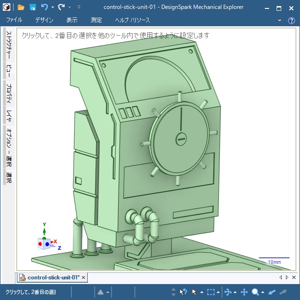Open the ファイル menu
300x300 pixels.
point(14,20)
